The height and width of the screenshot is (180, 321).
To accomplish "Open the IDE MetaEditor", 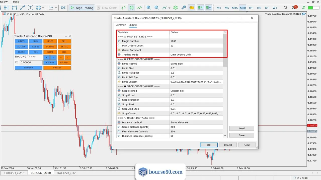I will 63,8.
